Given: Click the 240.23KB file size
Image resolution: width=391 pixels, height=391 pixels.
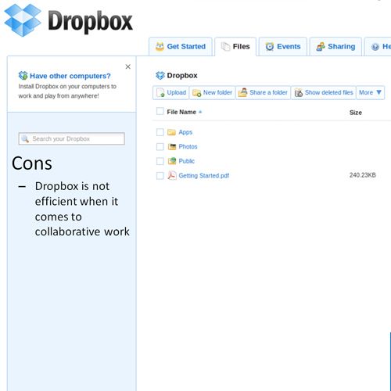Looking at the screenshot, I should pos(363,175).
